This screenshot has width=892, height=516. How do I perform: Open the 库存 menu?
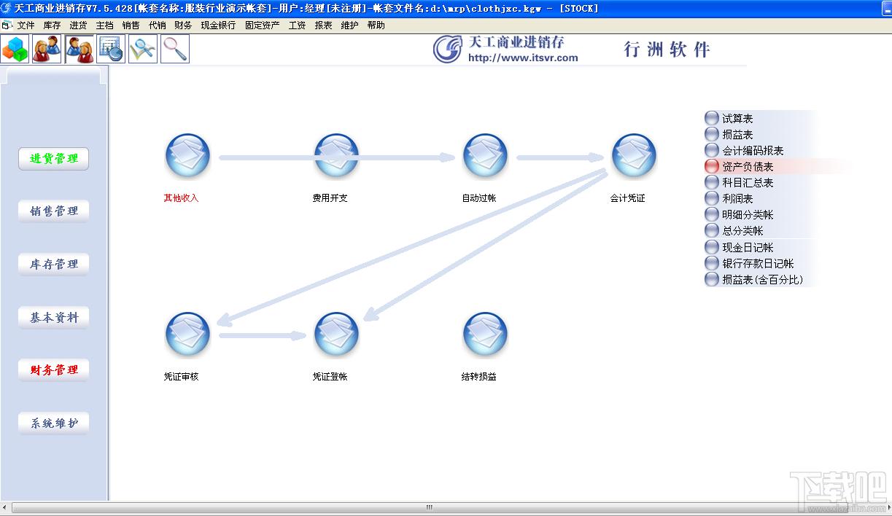click(52, 25)
